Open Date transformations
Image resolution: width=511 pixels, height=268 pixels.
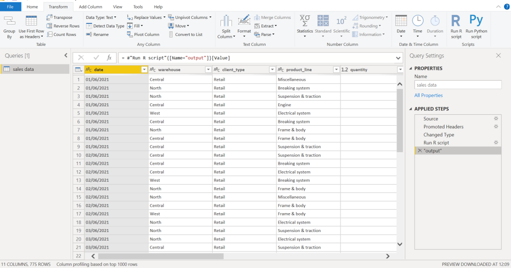401,26
